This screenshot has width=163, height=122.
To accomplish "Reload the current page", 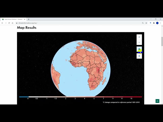I will tap(9, 23).
